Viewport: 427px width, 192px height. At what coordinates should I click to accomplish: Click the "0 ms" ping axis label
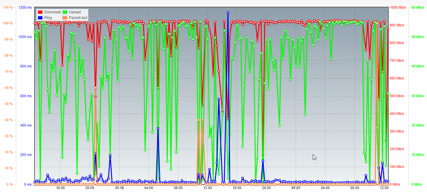click(28, 184)
